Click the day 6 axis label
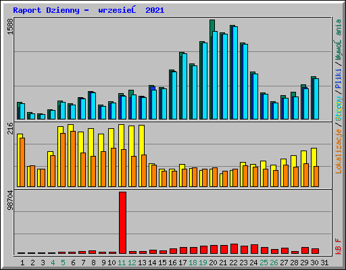The height and width of the screenshot is (270, 346). (73, 263)
